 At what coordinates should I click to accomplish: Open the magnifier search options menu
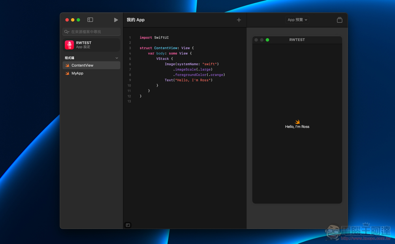66,32
